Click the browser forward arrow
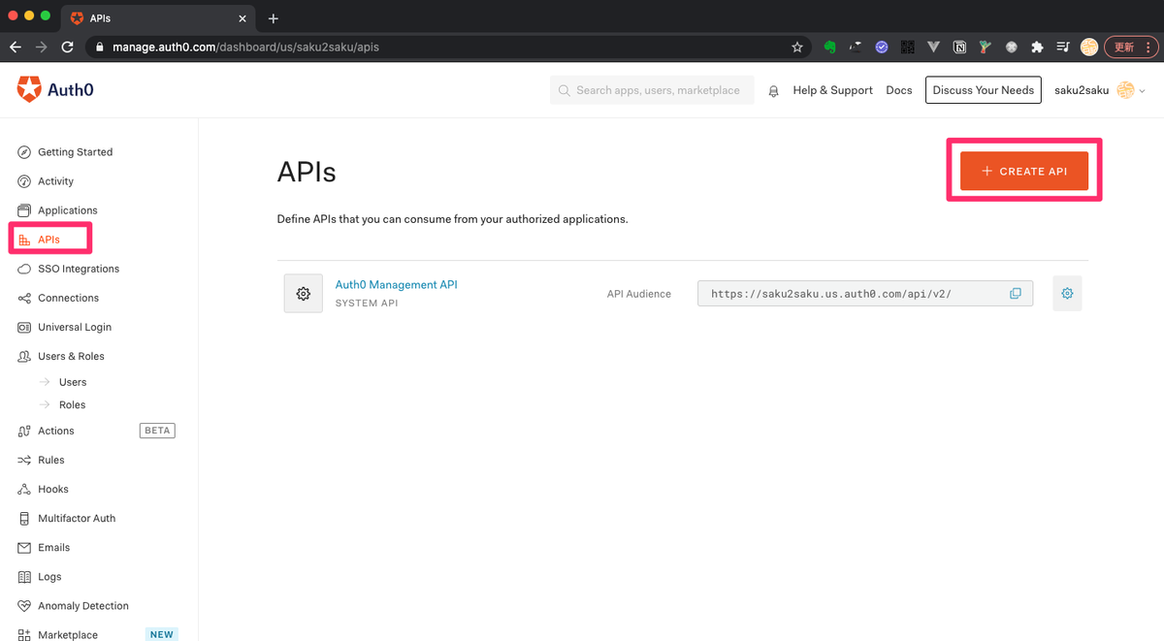1164x641 pixels. 41,47
